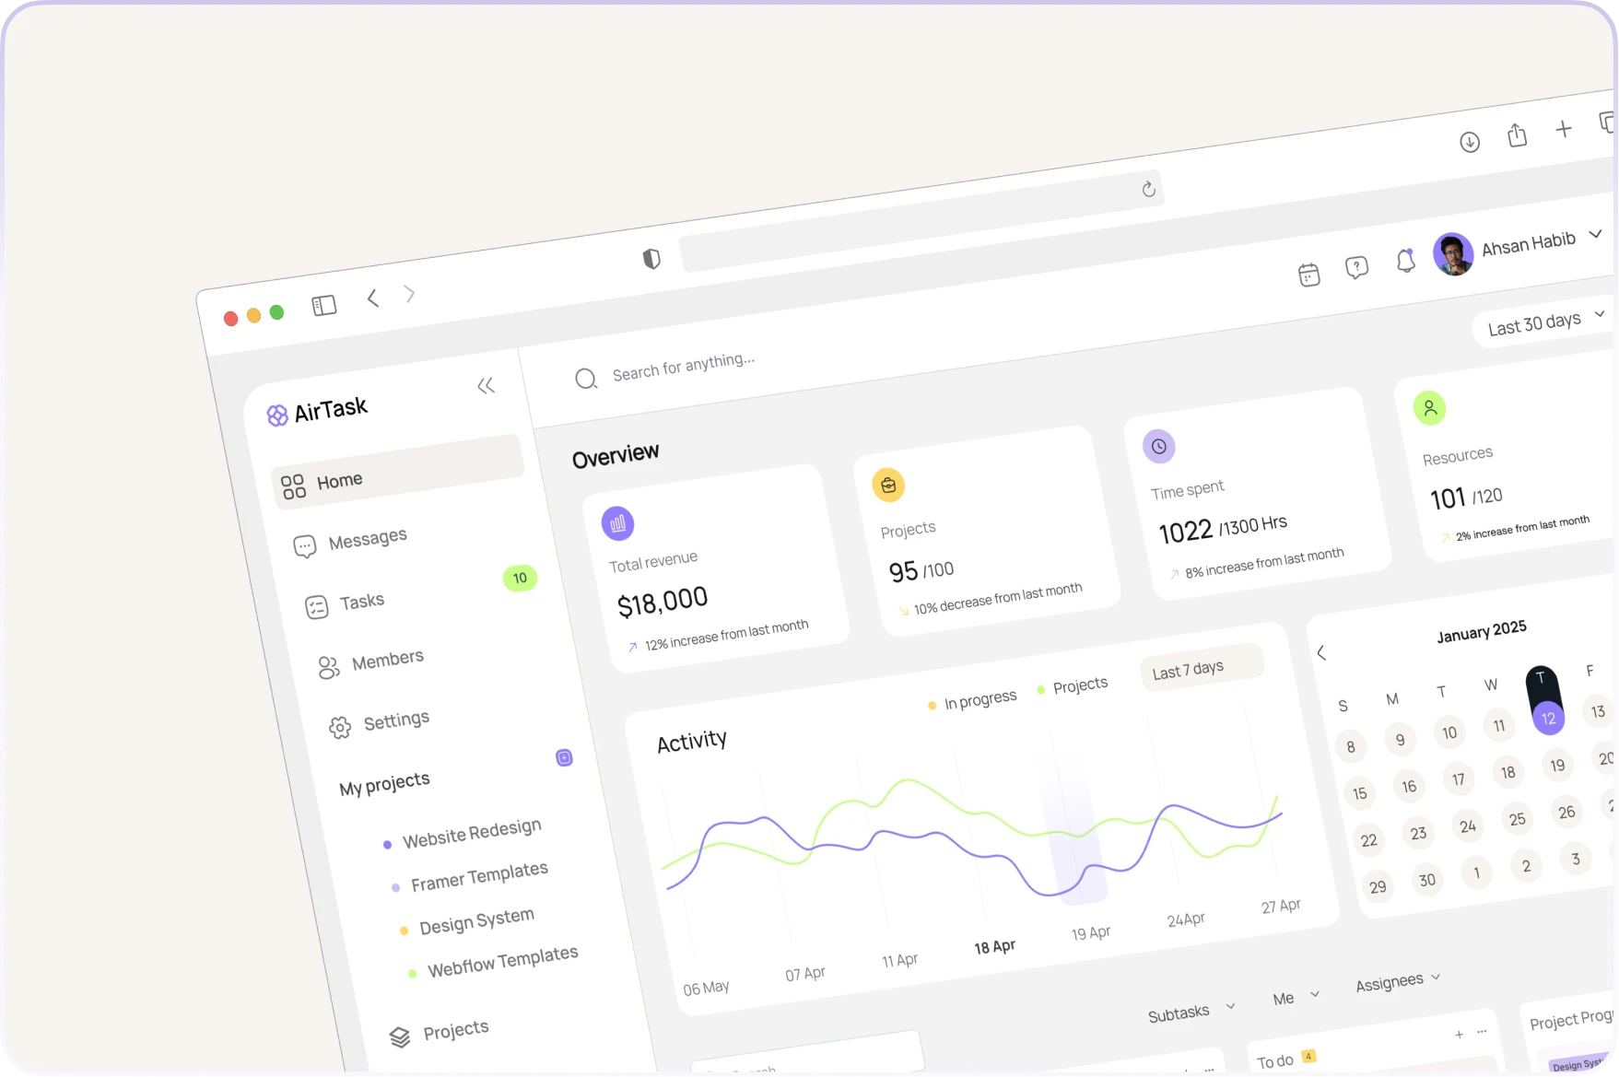The height and width of the screenshot is (1077, 1619).
Task: Click the 10% decrease from last month text
Action: tap(998, 598)
